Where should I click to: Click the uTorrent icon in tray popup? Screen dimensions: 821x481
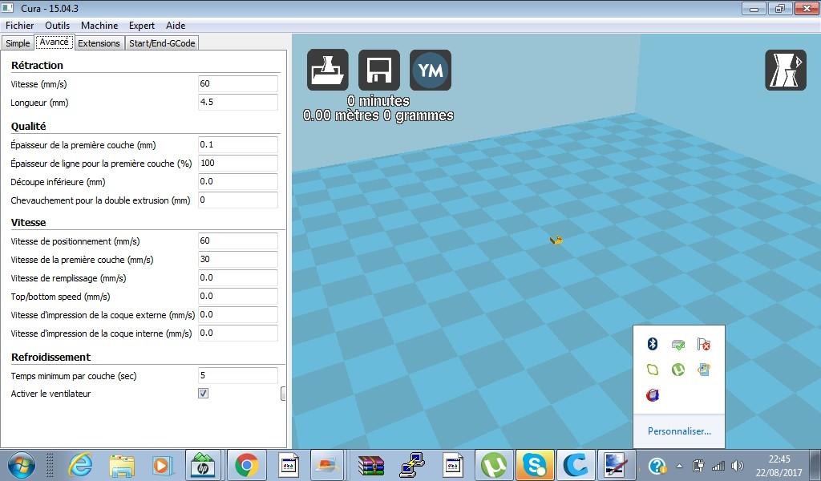678,370
